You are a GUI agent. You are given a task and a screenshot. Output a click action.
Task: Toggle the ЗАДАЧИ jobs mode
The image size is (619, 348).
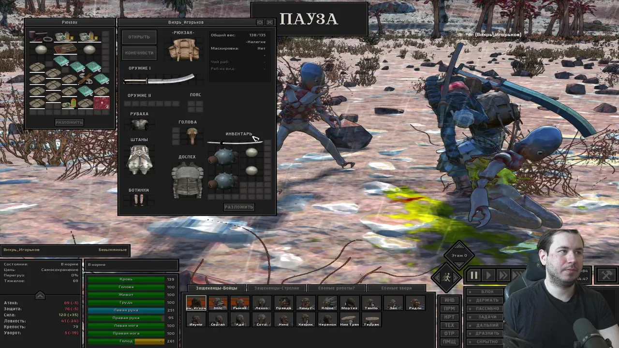point(484,317)
